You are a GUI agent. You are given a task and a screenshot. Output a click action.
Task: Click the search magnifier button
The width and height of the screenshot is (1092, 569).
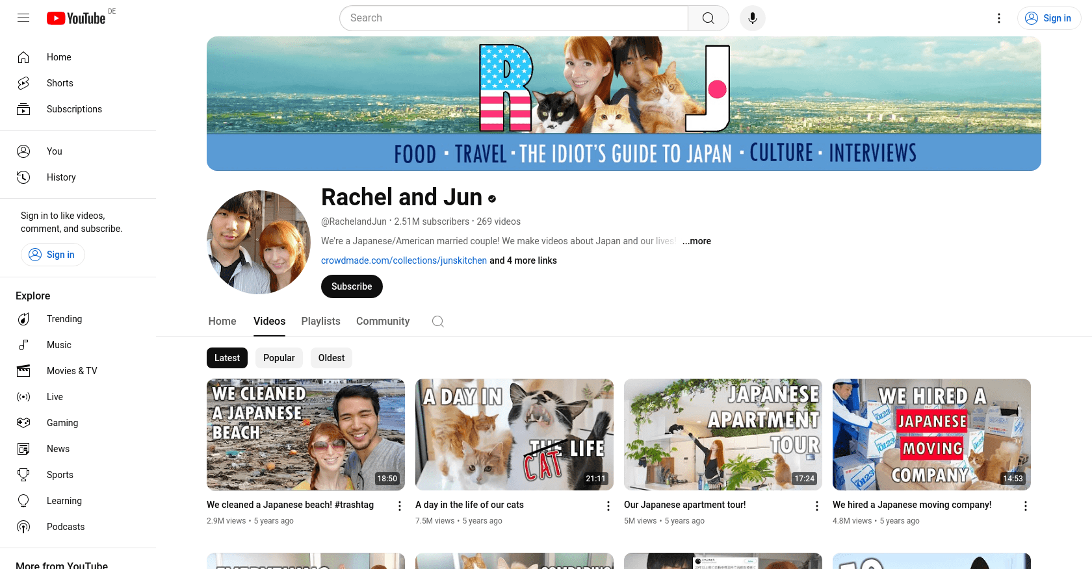pos(708,18)
